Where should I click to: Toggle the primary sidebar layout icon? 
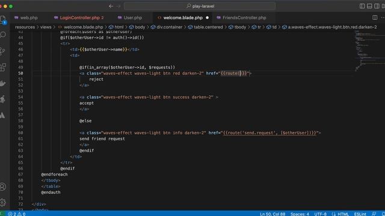point(362,6)
